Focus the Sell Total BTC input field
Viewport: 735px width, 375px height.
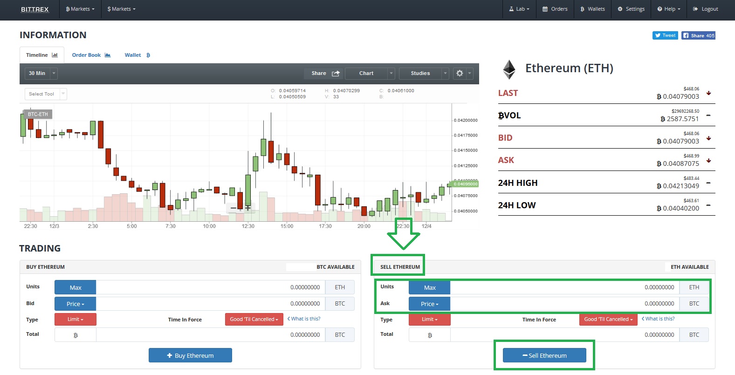565,335
